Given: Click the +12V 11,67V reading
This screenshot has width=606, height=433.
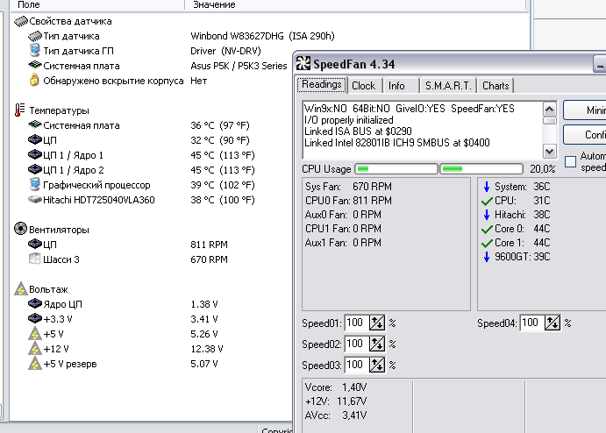Looking at the screenshot, I should point(336,401).
